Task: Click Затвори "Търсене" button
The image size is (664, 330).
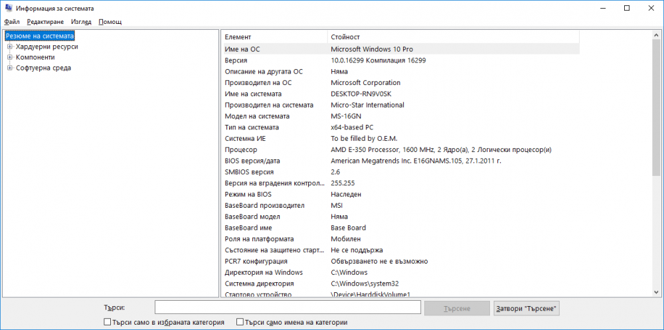Action: [527, 308]
